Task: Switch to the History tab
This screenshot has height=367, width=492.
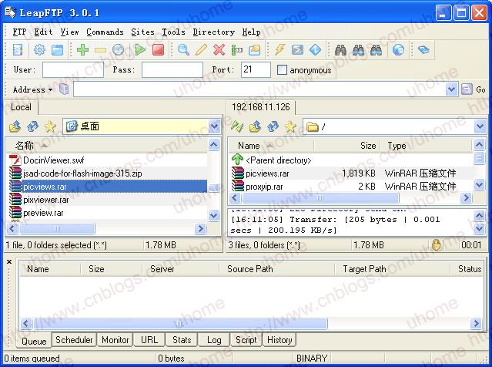Action: pyautogui.click(x=279, y=340)
